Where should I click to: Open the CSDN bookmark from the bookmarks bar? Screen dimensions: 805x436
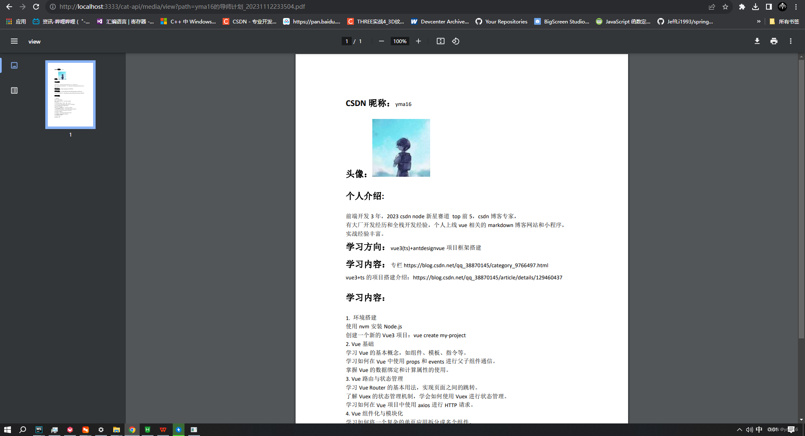pos(249,21)
